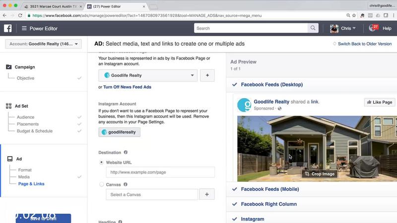
Task: Open new browser tab button
Action: [153, 6]
